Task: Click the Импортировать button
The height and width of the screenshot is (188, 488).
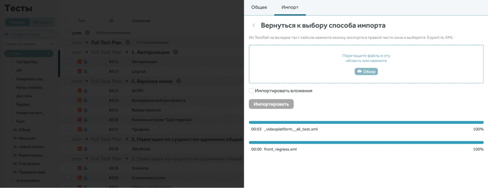Action: click(x=271, y=104)
